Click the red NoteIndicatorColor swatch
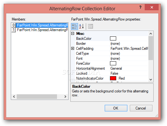This screenshot has width=167, height=126. point(113,78)
